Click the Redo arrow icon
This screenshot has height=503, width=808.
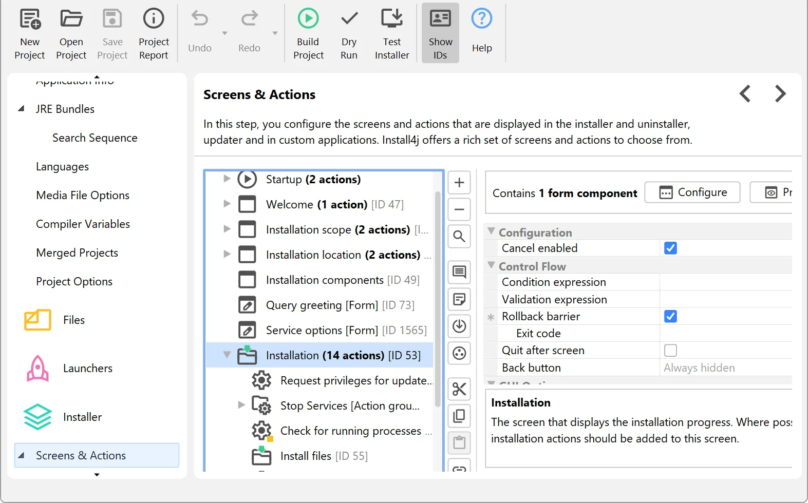(x=250, y=19)
